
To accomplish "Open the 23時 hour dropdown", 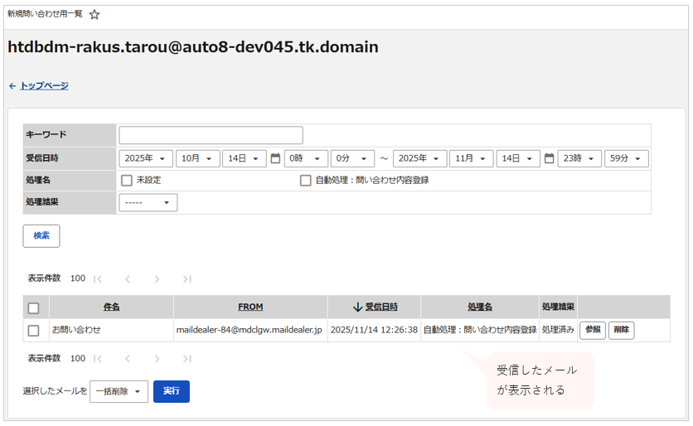I will pos(579,158).
